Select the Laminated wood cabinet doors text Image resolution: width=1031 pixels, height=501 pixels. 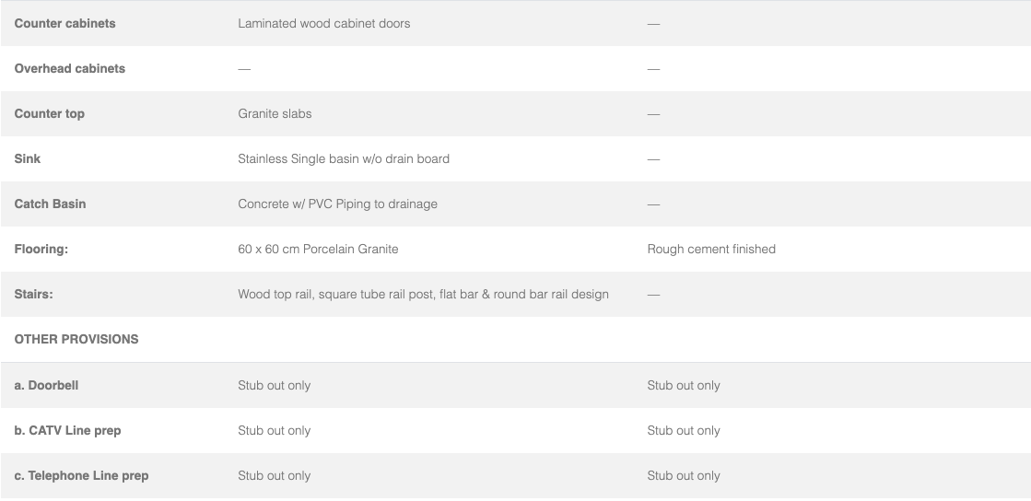pos(324,24)
